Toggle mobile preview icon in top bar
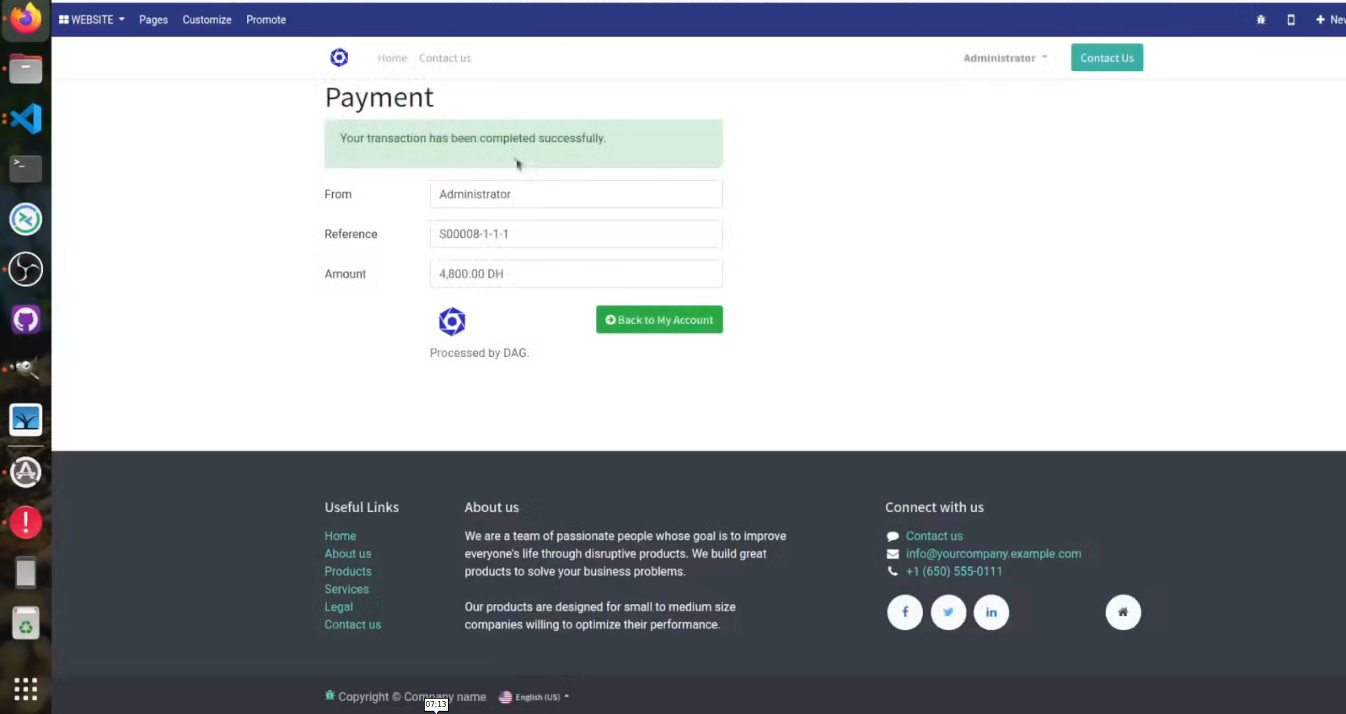Viewport: 1346px width, 714px height. pyautogui.click(x=1291, y=19)
